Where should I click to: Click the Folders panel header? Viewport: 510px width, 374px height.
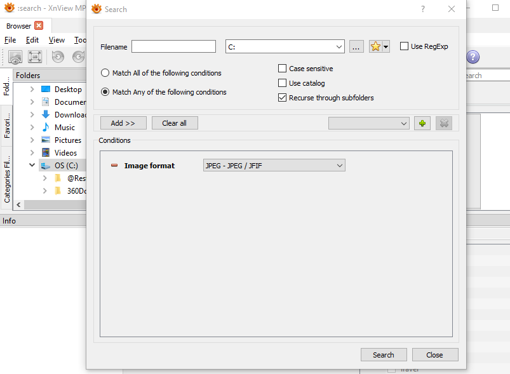50,75
